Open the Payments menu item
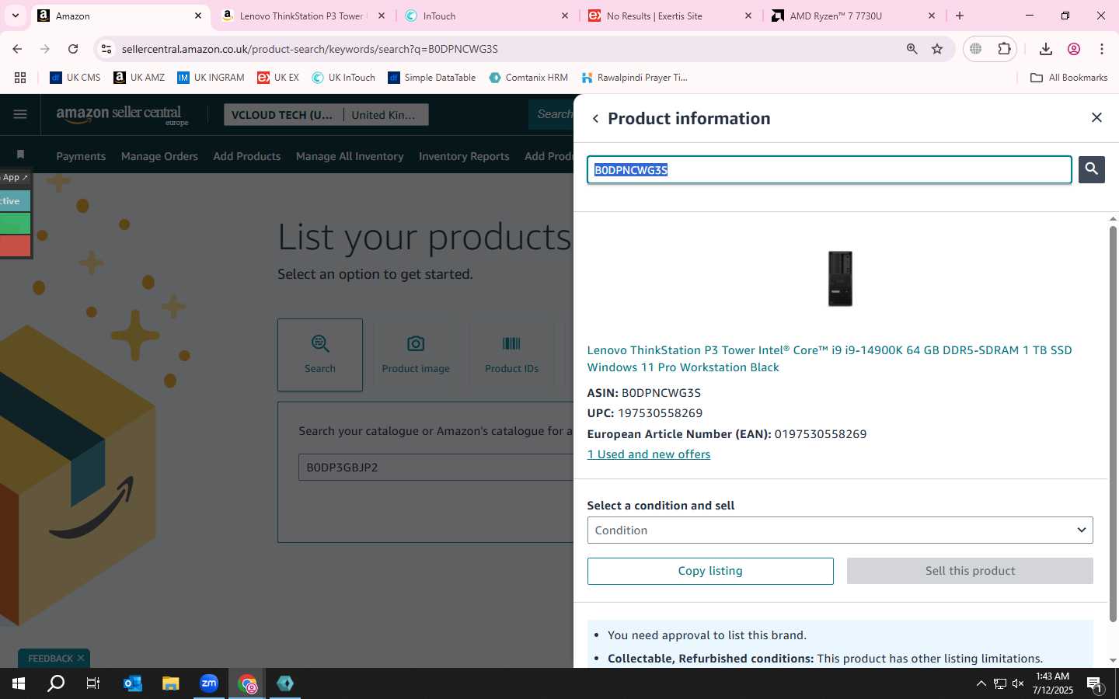Image resolution: width=1119 pixels, height=699 pixels. [81, 156]
